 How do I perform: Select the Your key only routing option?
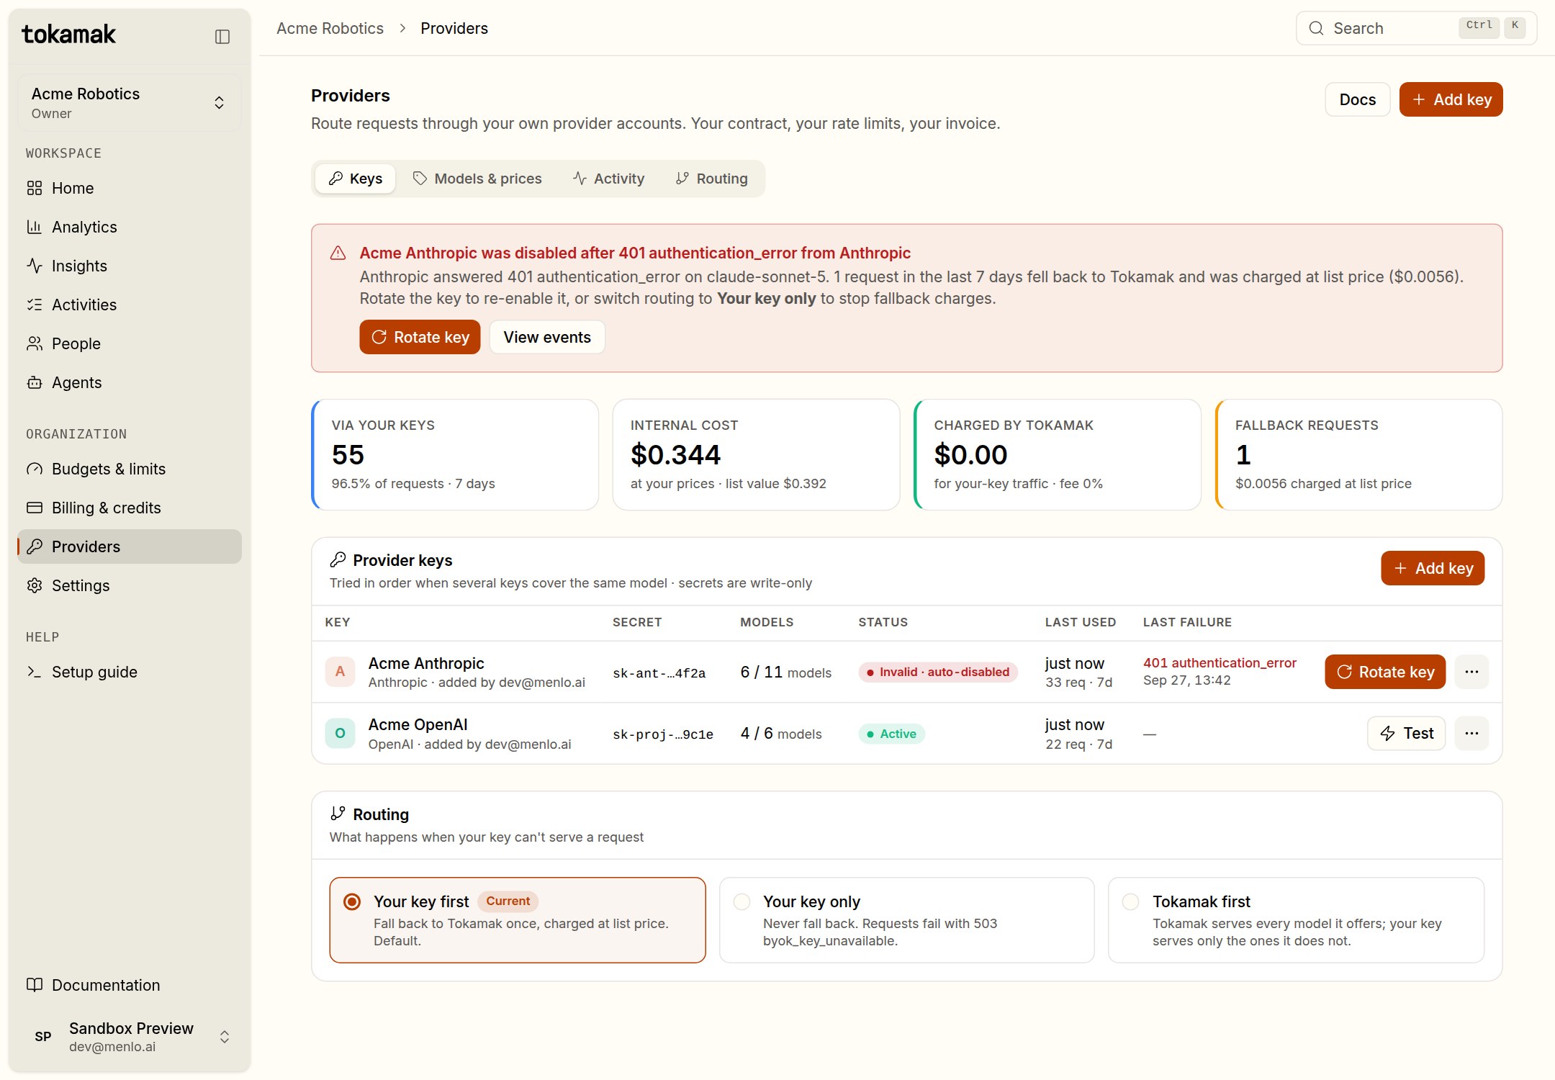point(907,920)
